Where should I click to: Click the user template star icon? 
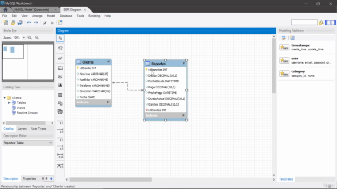coord(284,60)
